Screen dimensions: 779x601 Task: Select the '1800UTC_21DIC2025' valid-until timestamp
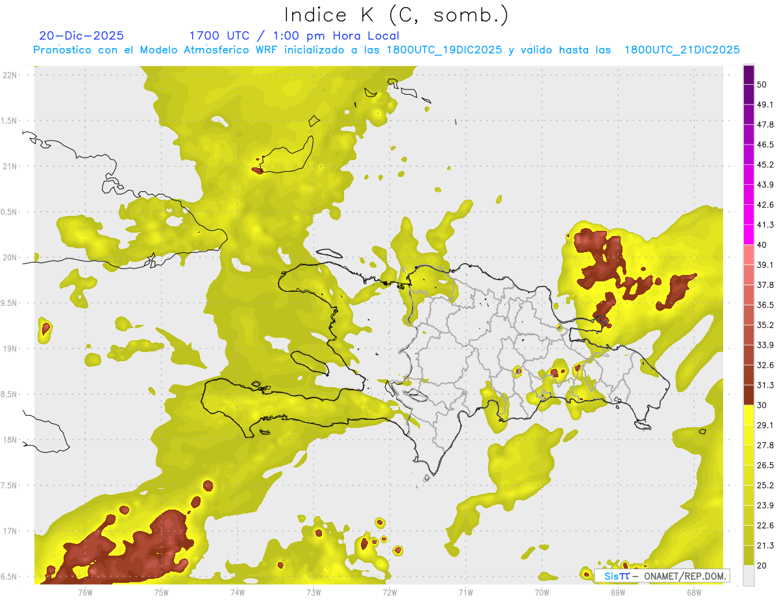pyautogui.click(x=682, y=50)
